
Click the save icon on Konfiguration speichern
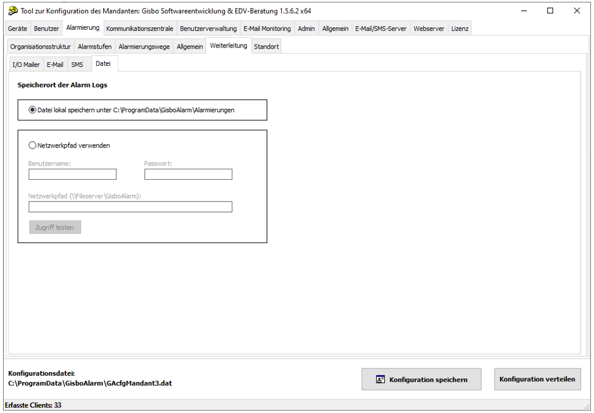point(381,379)
